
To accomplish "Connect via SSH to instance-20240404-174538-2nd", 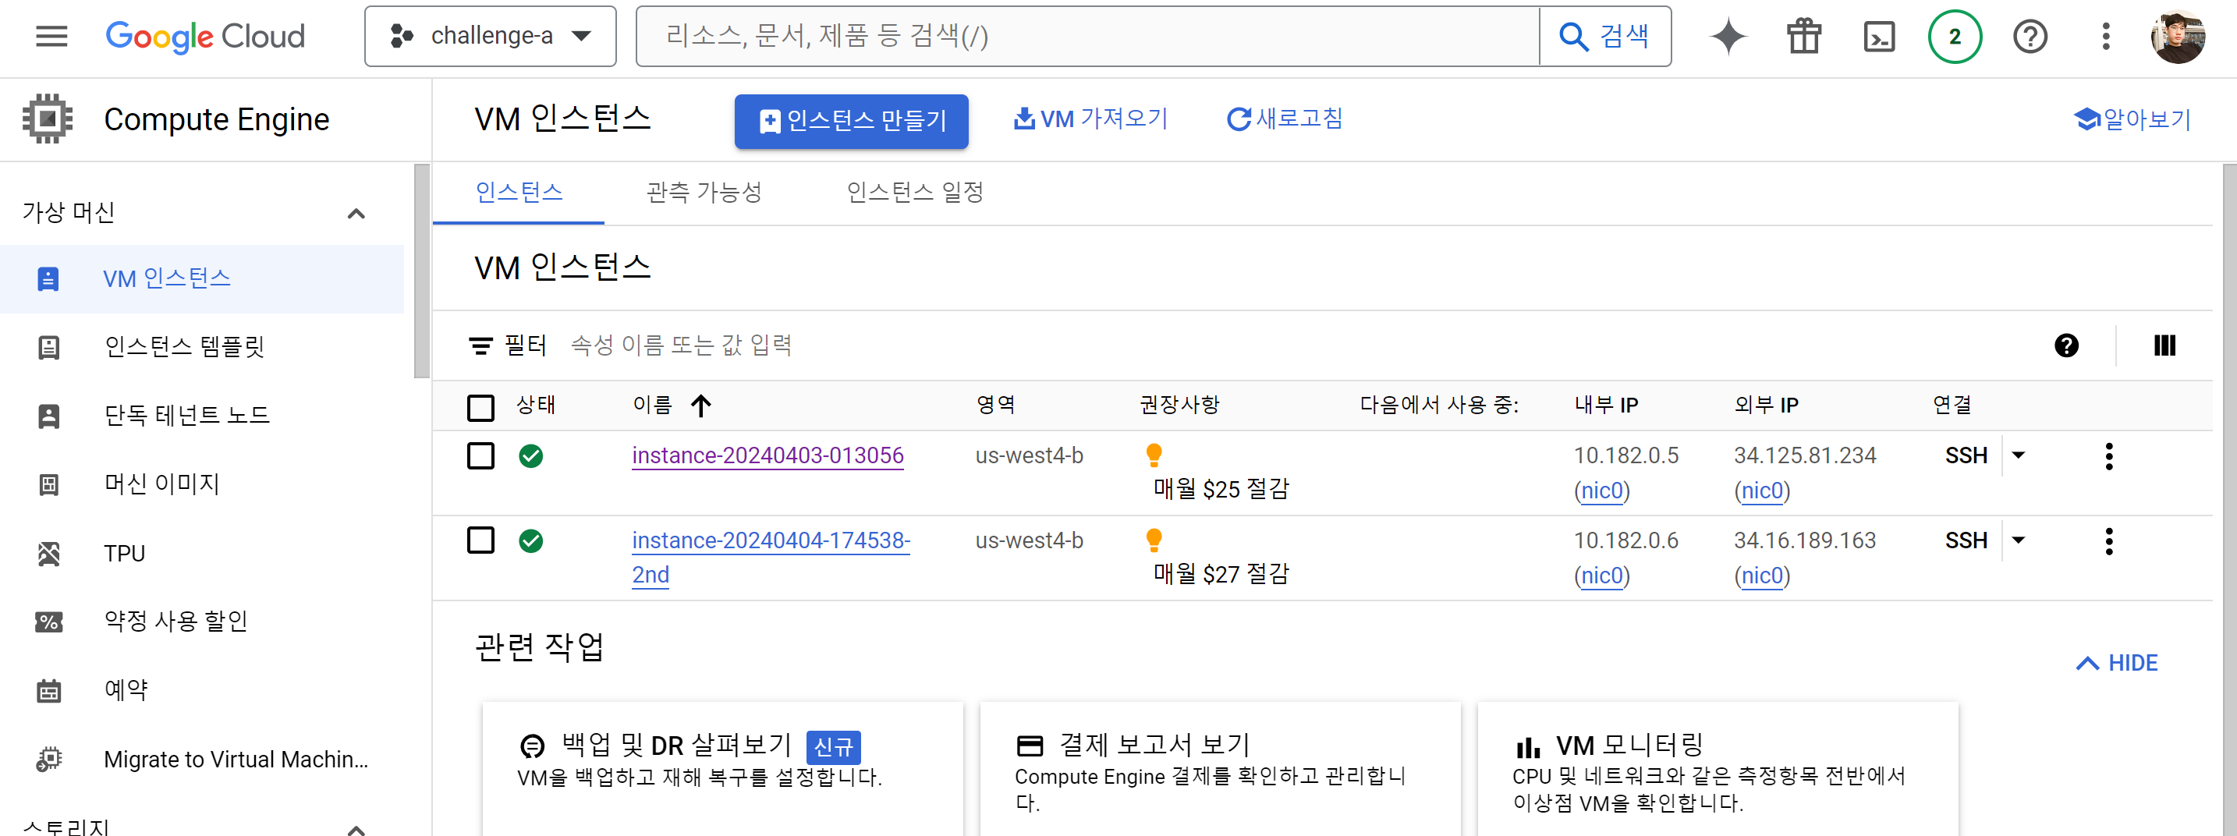I will (x=1966, y=541).
